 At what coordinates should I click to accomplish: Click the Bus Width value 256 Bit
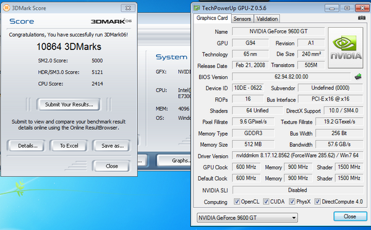coord(339,133)
